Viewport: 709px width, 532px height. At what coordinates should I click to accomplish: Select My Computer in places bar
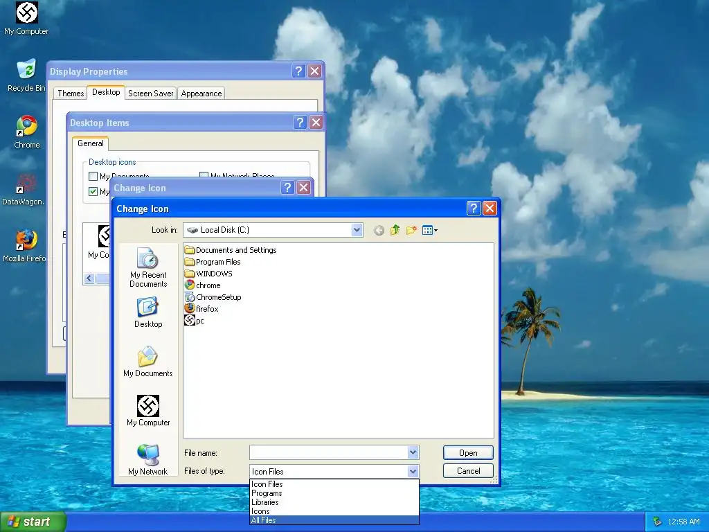pyautogui.click(x=148, y=411)
